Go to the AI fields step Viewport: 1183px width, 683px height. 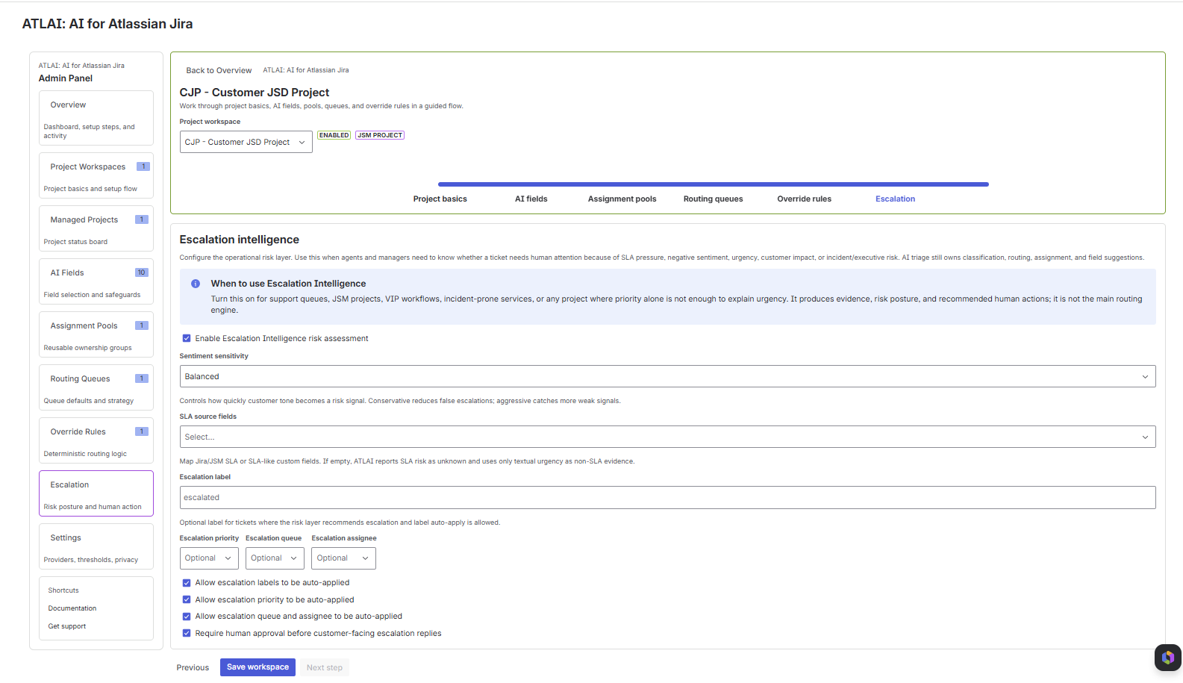point(531,199)
